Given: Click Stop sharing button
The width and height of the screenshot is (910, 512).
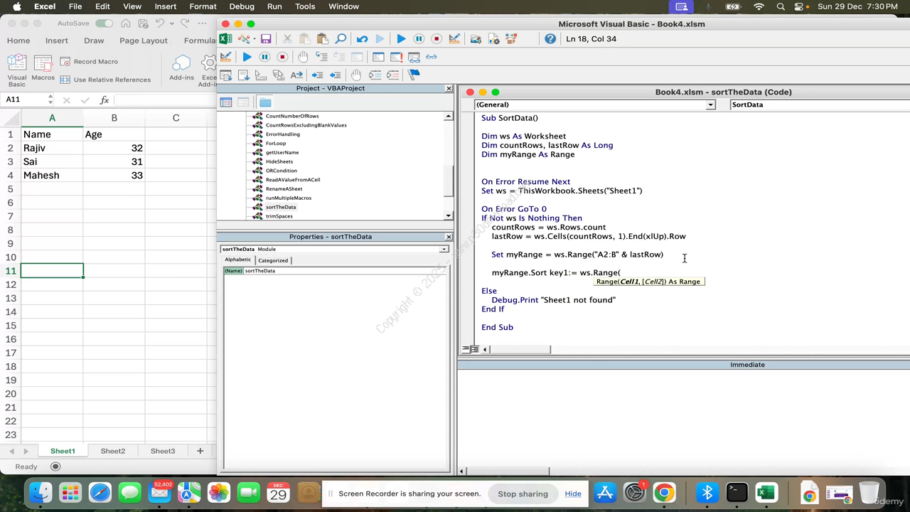Looking at the screenshot, I should (523, 494).
